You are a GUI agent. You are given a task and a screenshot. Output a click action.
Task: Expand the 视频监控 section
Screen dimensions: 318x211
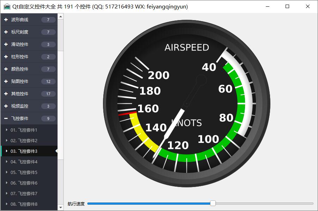20,106
